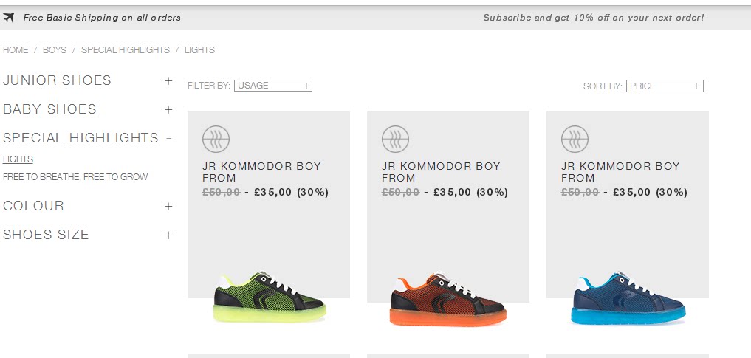
Task: Click the airplane shipping icon
Action: click(9, 18)
